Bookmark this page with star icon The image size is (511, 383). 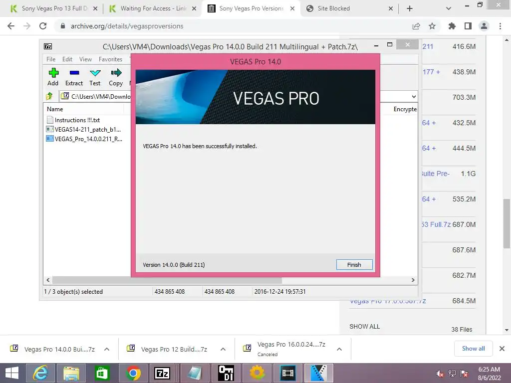tap(432, 26)
